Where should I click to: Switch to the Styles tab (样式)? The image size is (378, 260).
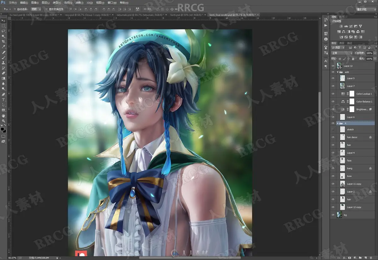(x=341, y=17)
